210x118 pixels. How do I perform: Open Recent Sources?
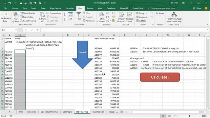coord(28,21)
